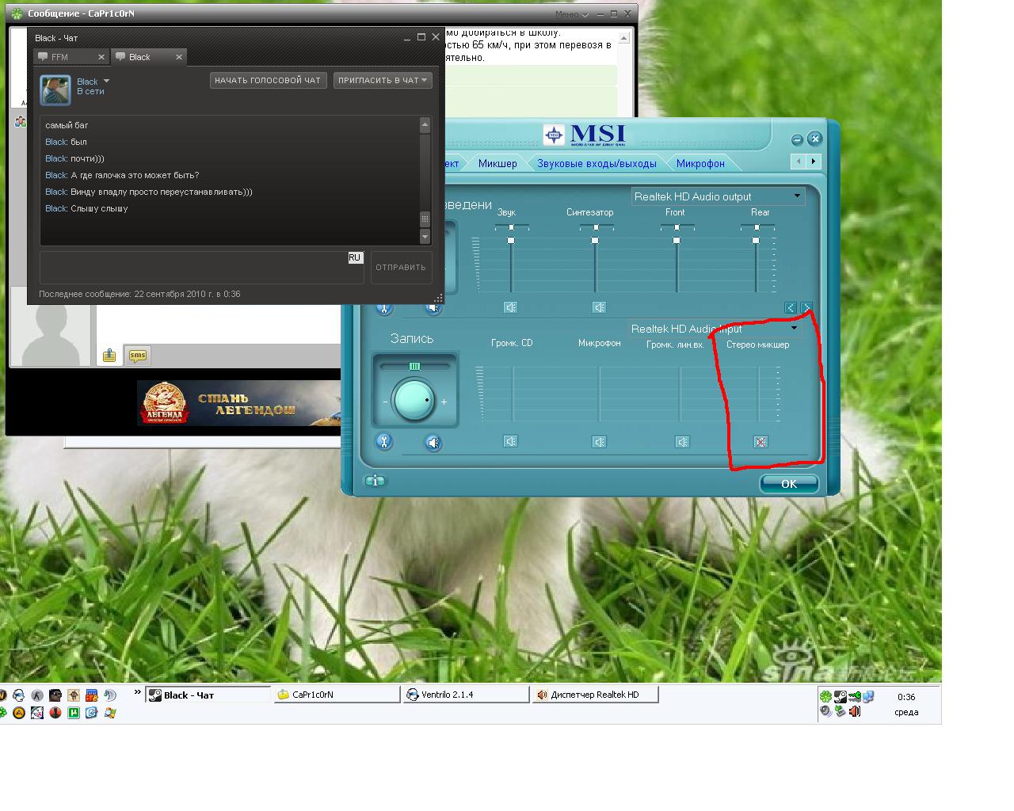Switch to the Микшер tab

[497, 163]
